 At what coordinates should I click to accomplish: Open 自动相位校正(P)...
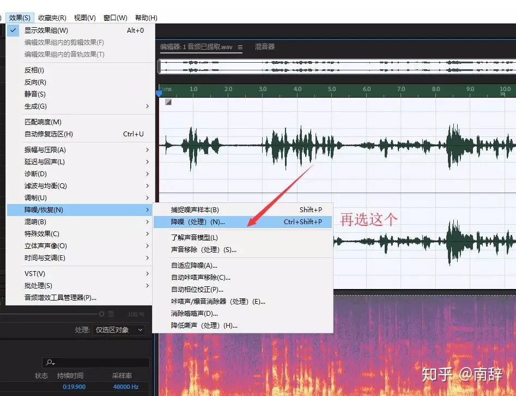[243, 290]
